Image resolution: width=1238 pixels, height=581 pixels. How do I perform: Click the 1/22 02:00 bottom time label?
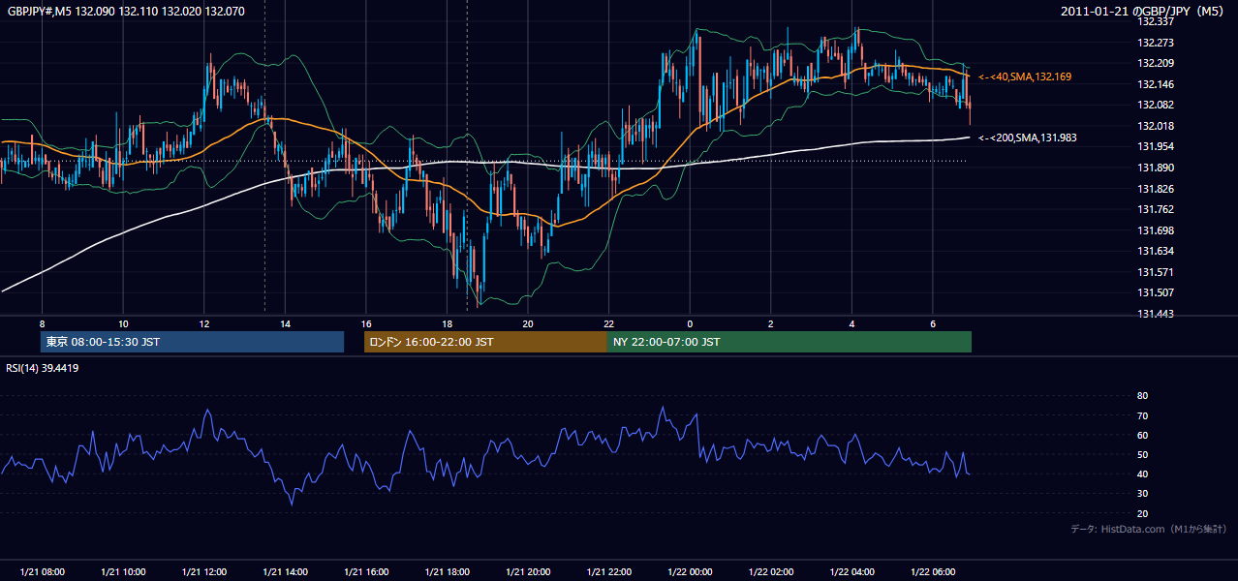[x=771, y=572]
